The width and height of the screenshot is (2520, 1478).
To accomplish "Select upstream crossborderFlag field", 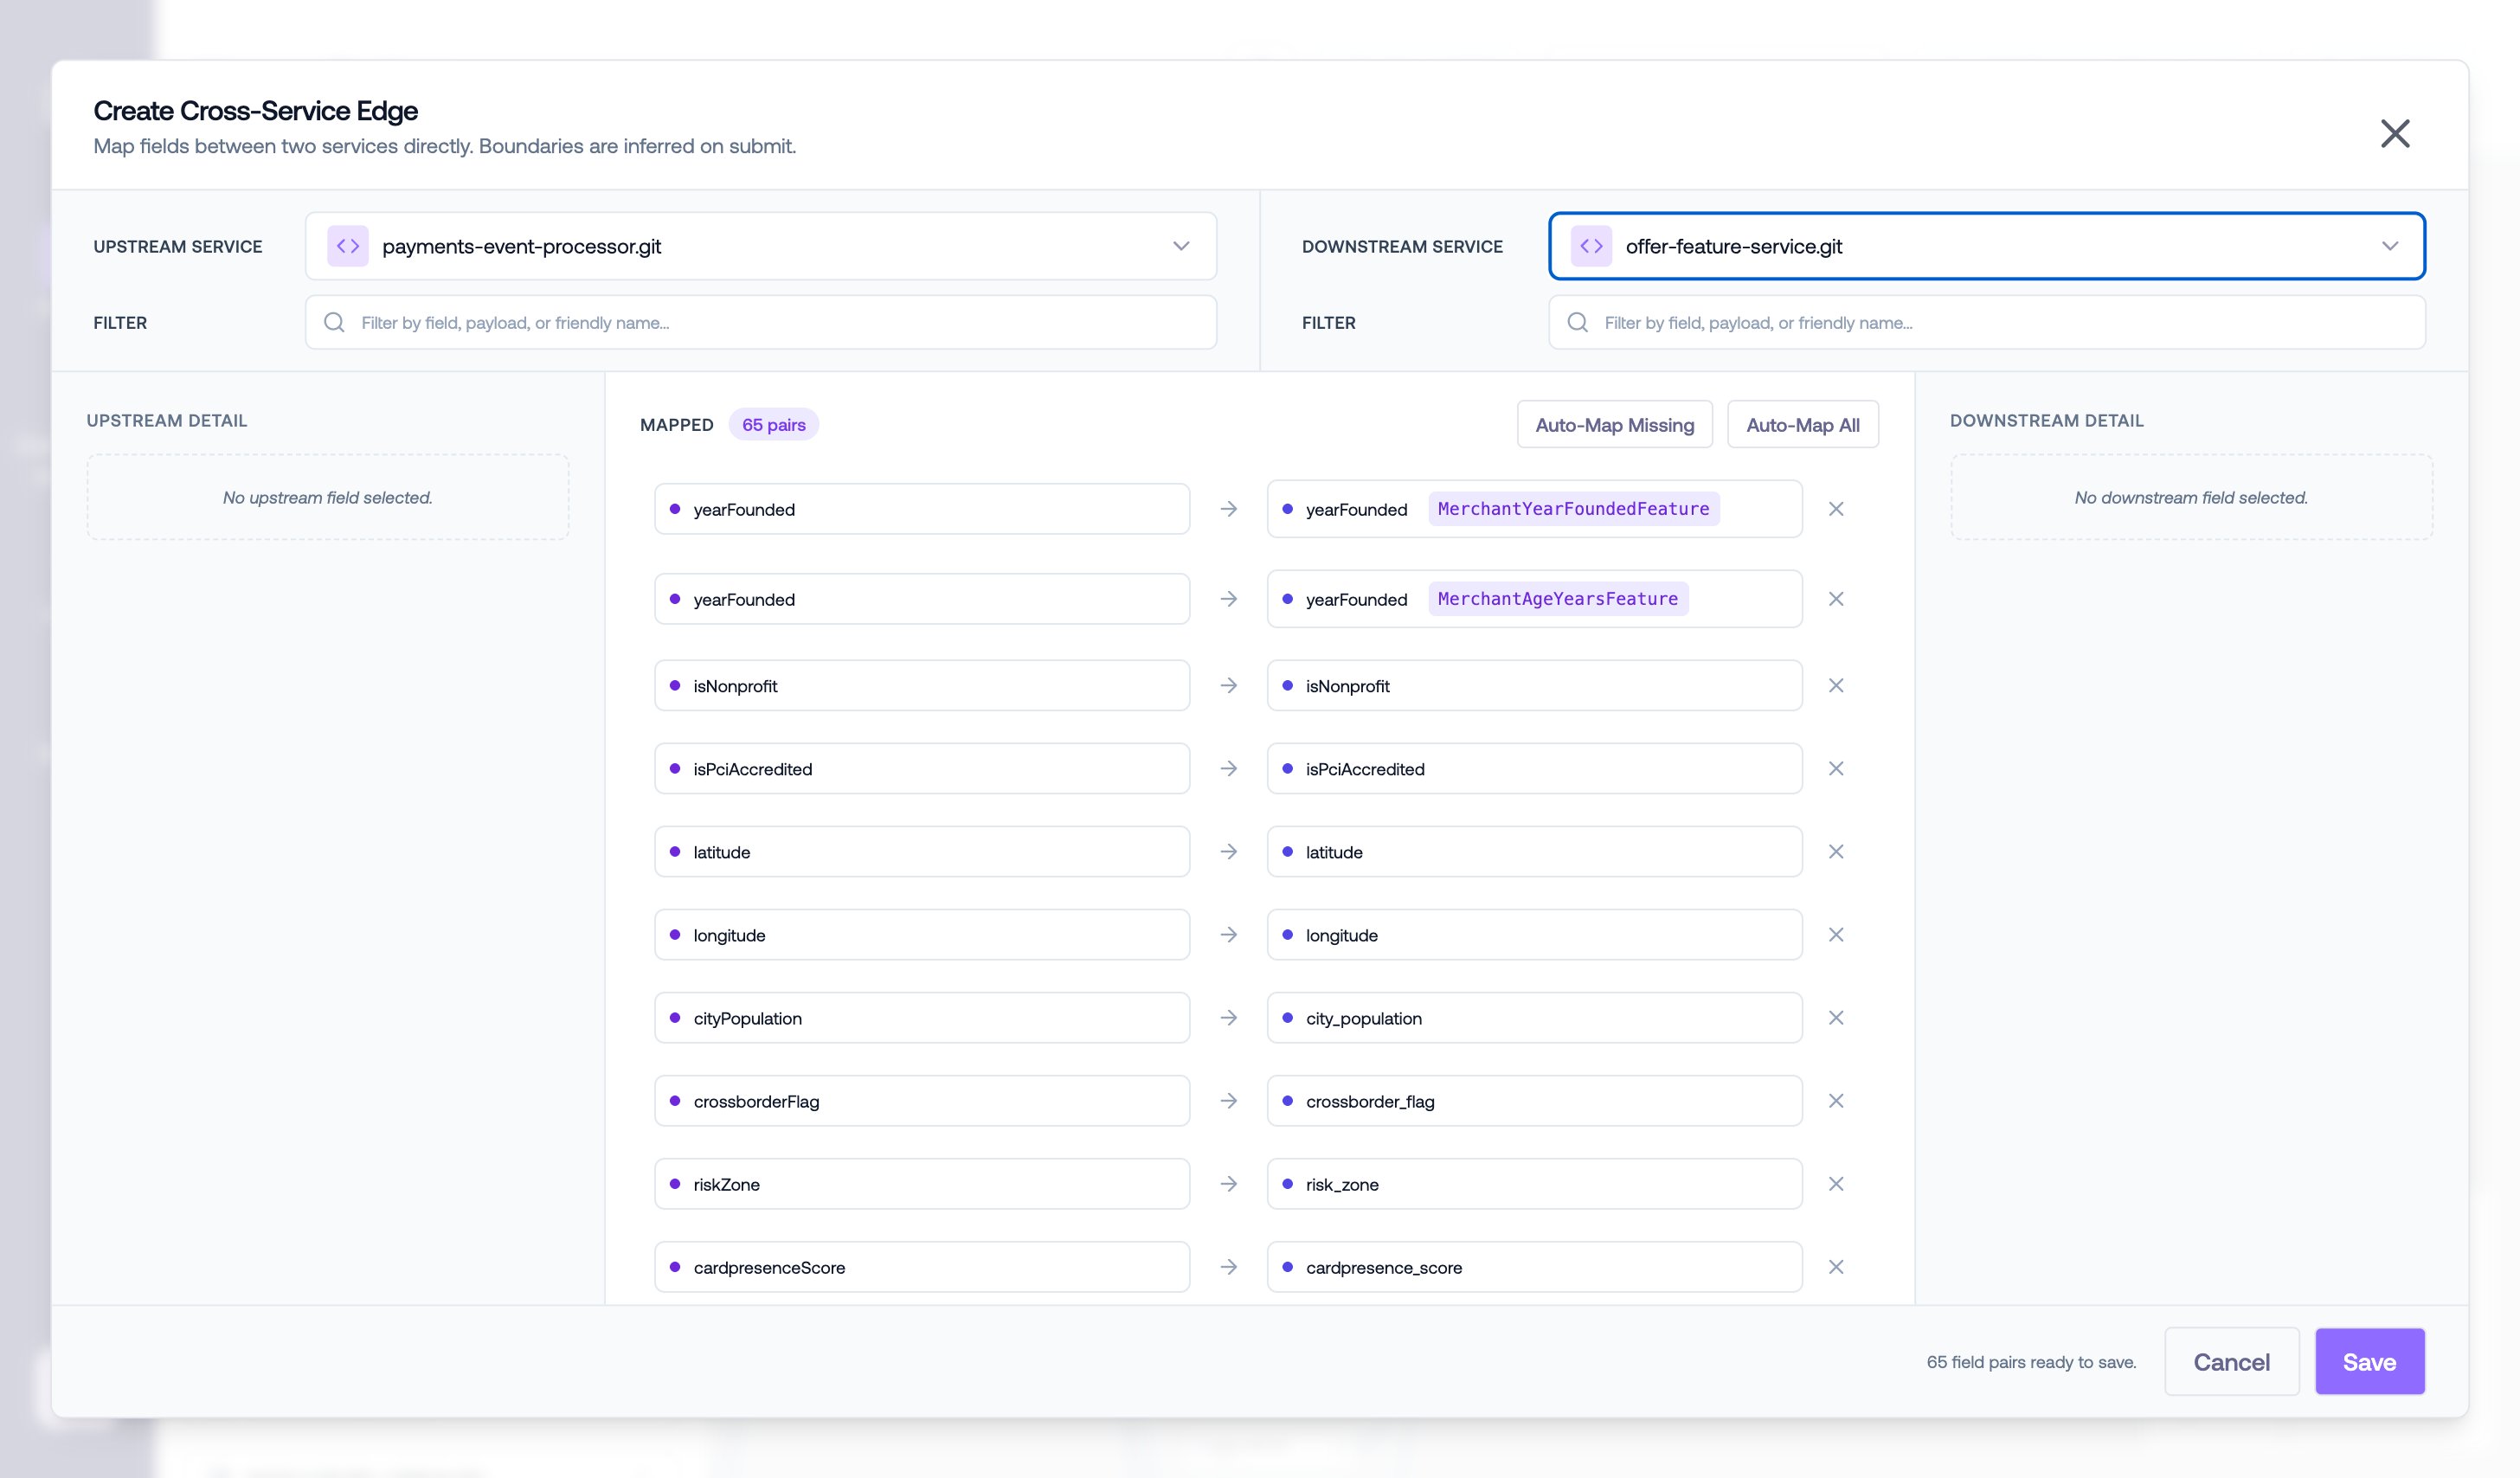I will [922, 1101].
